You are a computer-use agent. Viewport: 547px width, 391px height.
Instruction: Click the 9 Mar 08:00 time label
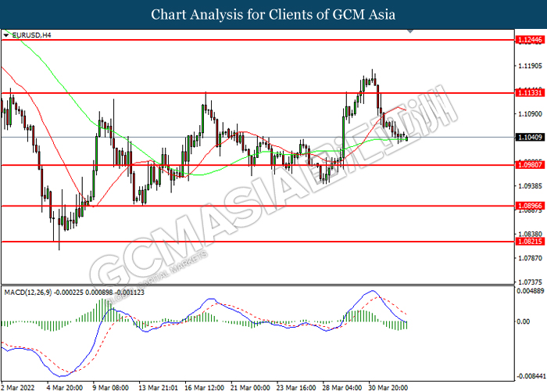(111, 388)
